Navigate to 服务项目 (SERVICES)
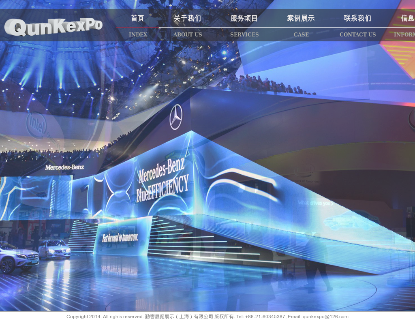This screenshot has width=415, height=321. pyautogui.click(x=244, y=18)
